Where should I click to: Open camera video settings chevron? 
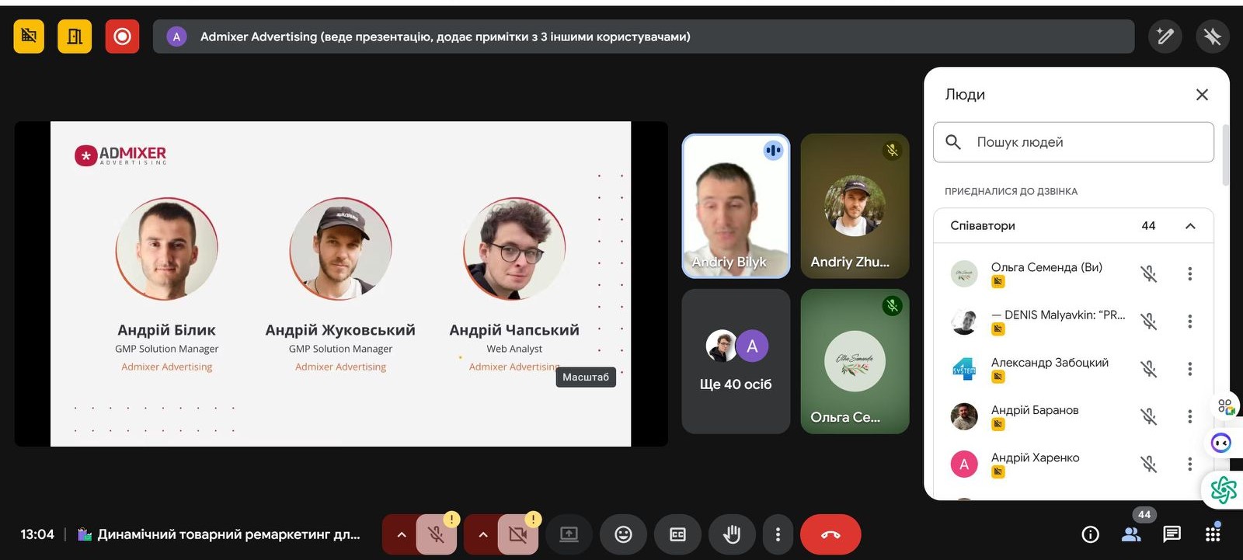482,534
